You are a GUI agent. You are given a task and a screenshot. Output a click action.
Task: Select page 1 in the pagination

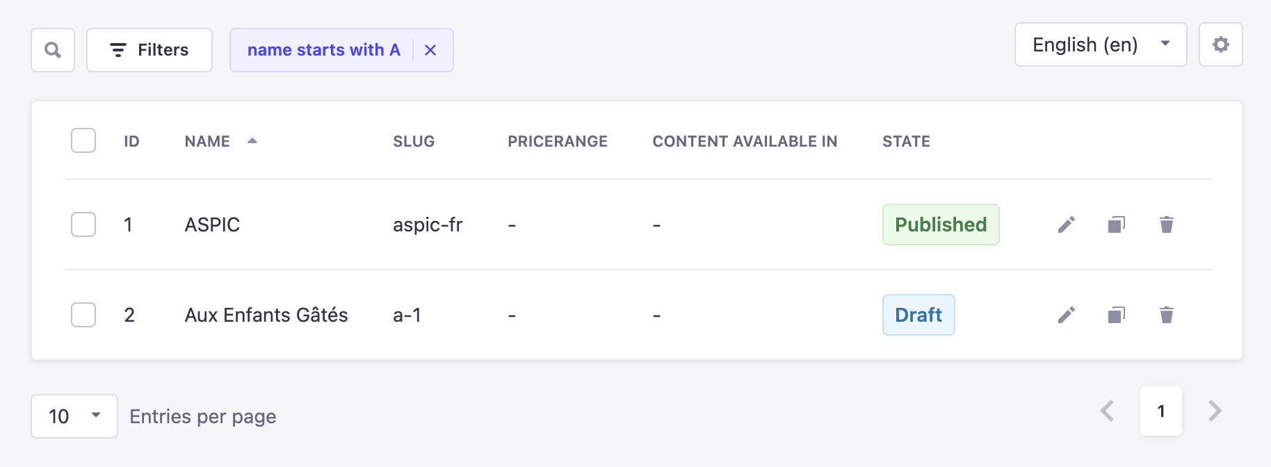coord(1161,411)
